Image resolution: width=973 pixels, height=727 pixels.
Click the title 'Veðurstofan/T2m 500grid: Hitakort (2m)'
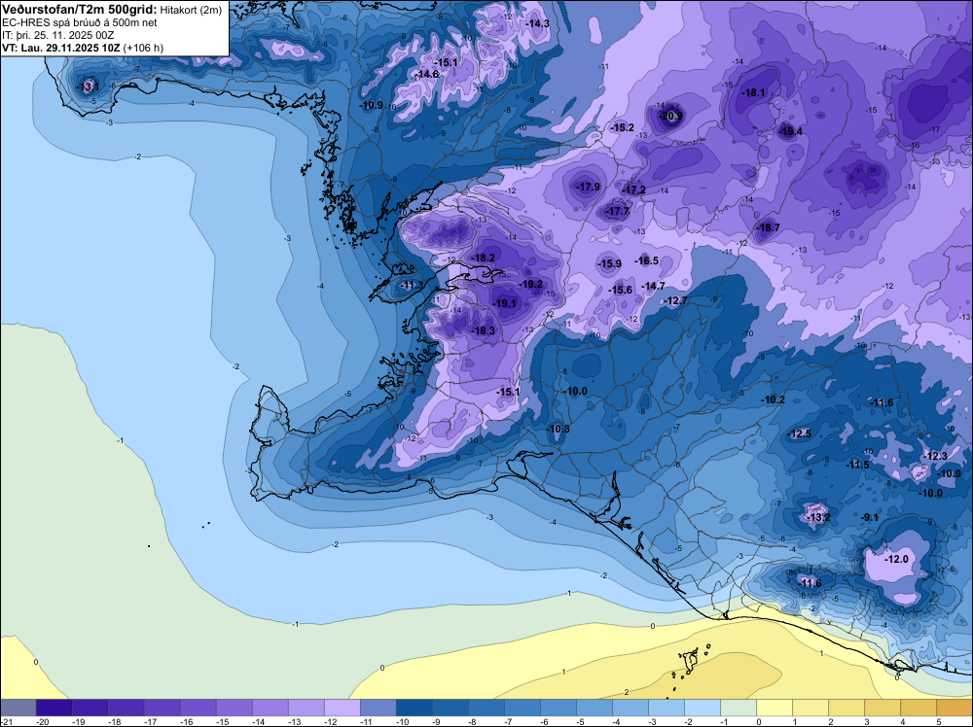[112, 10]
